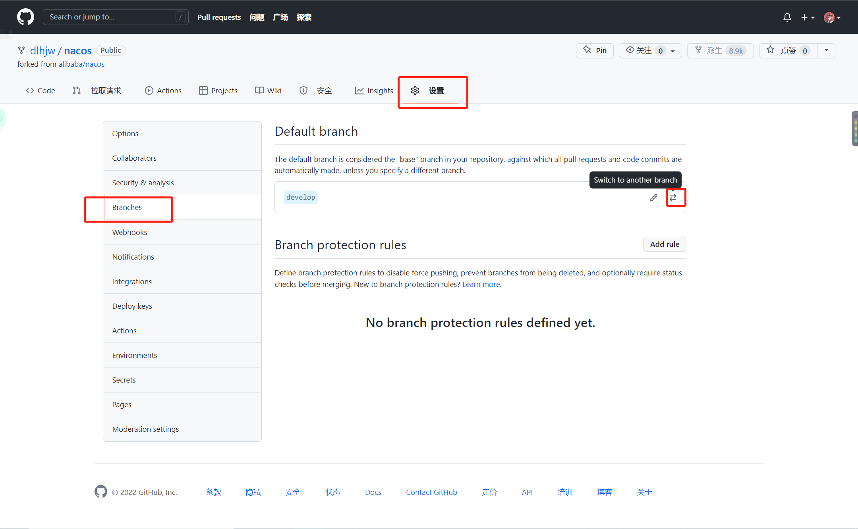Open the 隐私 footer link
The width and height of the screenshot is (858, 529).
point(253,492)
